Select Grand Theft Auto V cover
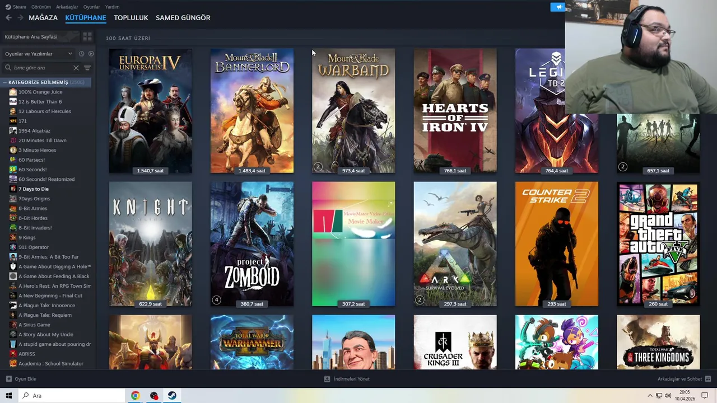Screen dimensions: 717x403 [658, 244]
